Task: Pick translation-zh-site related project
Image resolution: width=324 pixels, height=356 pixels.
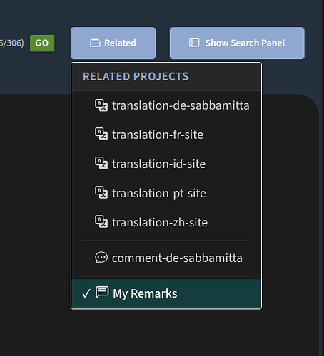Action: tap(166, 222)
